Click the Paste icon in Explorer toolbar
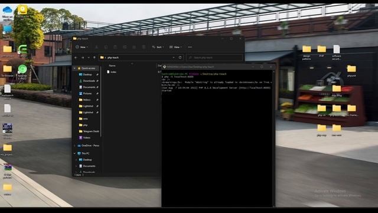The height and width of the screenshot is (213, 378). coord(115,47)
